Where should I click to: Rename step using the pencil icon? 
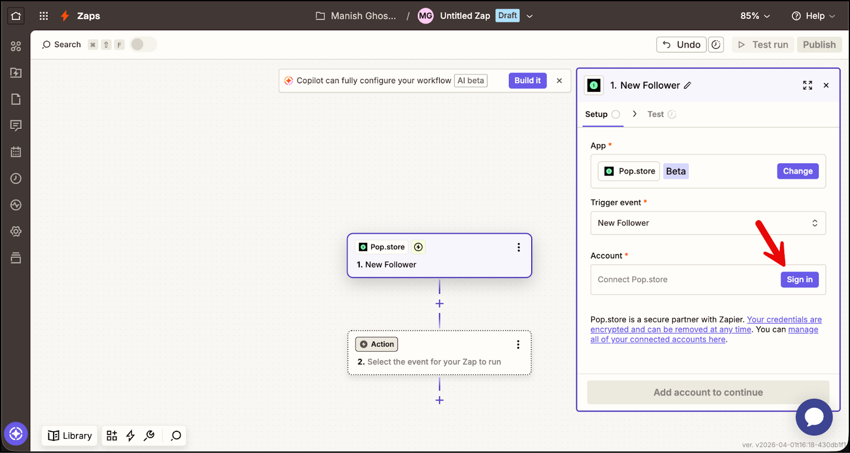[687, 85]
